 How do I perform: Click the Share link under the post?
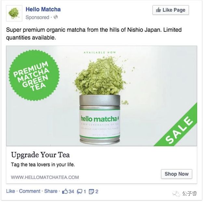pos(51,191)
